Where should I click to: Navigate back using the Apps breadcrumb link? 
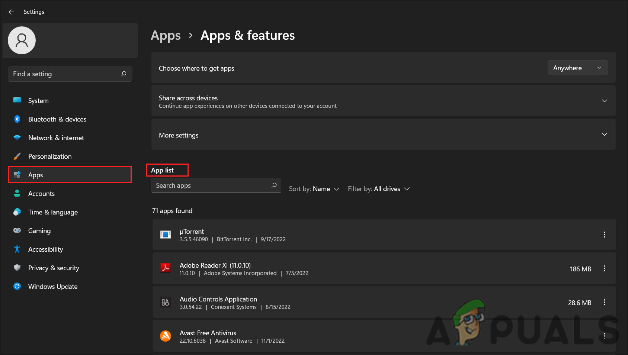point(166,35)
